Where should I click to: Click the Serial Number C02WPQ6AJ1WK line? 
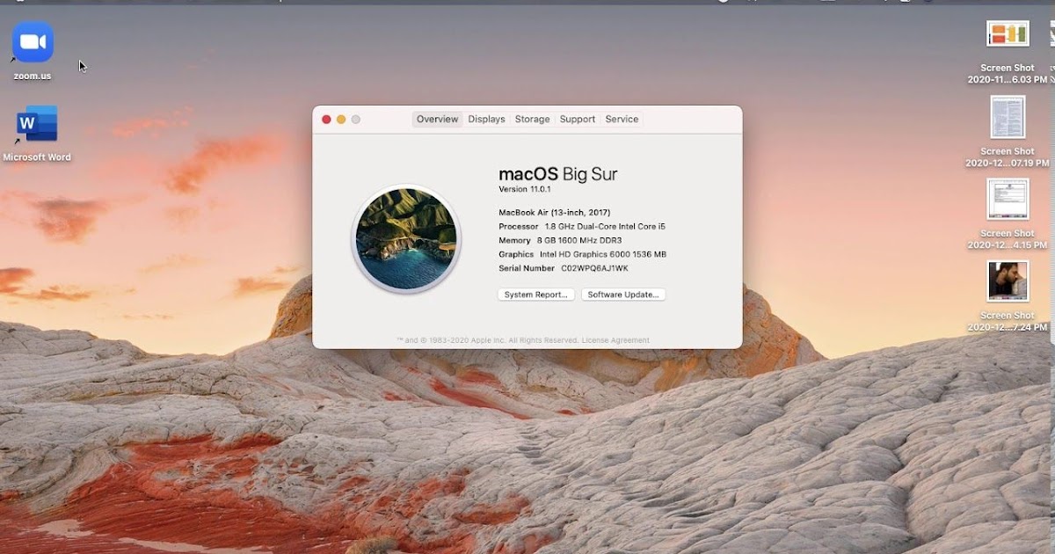564,268
